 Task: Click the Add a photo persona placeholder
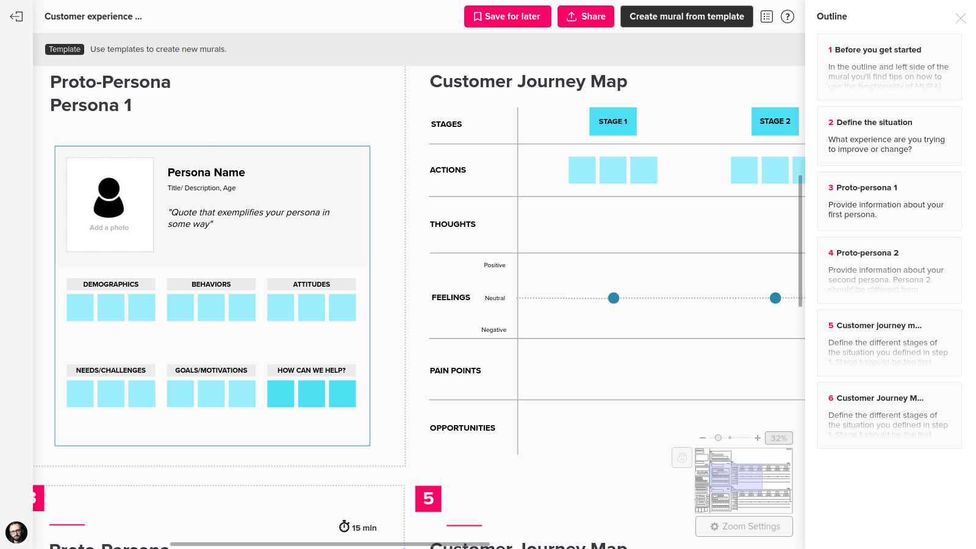click(110, 205)
